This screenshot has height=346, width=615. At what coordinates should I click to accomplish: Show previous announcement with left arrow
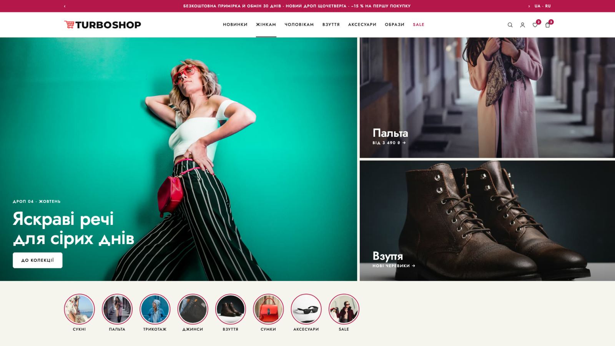tap(65, 6)
